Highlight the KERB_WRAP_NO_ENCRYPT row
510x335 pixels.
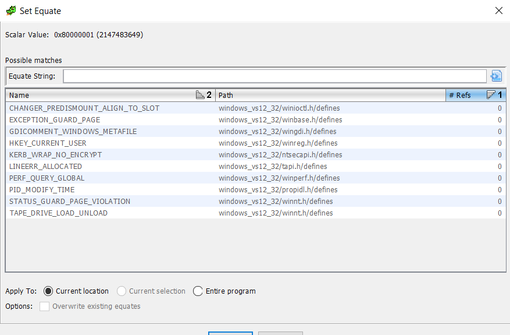[55, 155]
